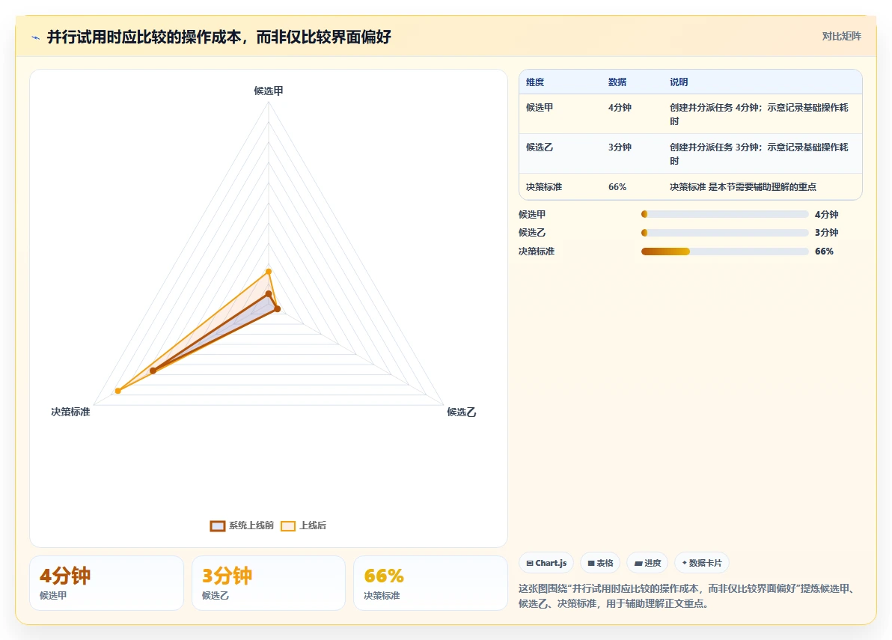The height and width of the screenshot is (640, 892).
Task: Click the 系统上线前 data point on 决策标准 axis
Action: tap(153, 371)
